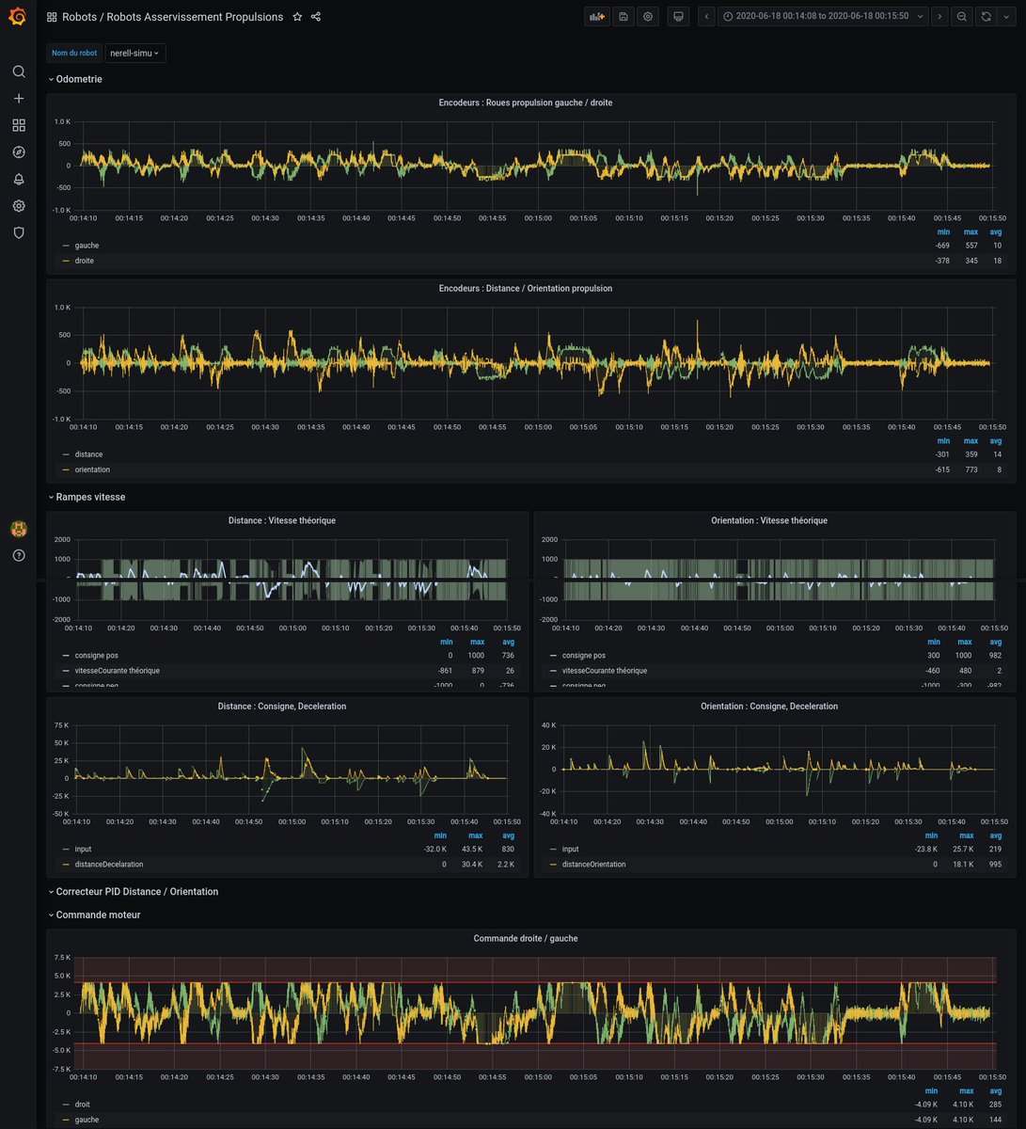Toggle consigne pos in Orientation Vitesse legend
This screenshot has width=1026, height=1129.
click(x=584, y=656)
